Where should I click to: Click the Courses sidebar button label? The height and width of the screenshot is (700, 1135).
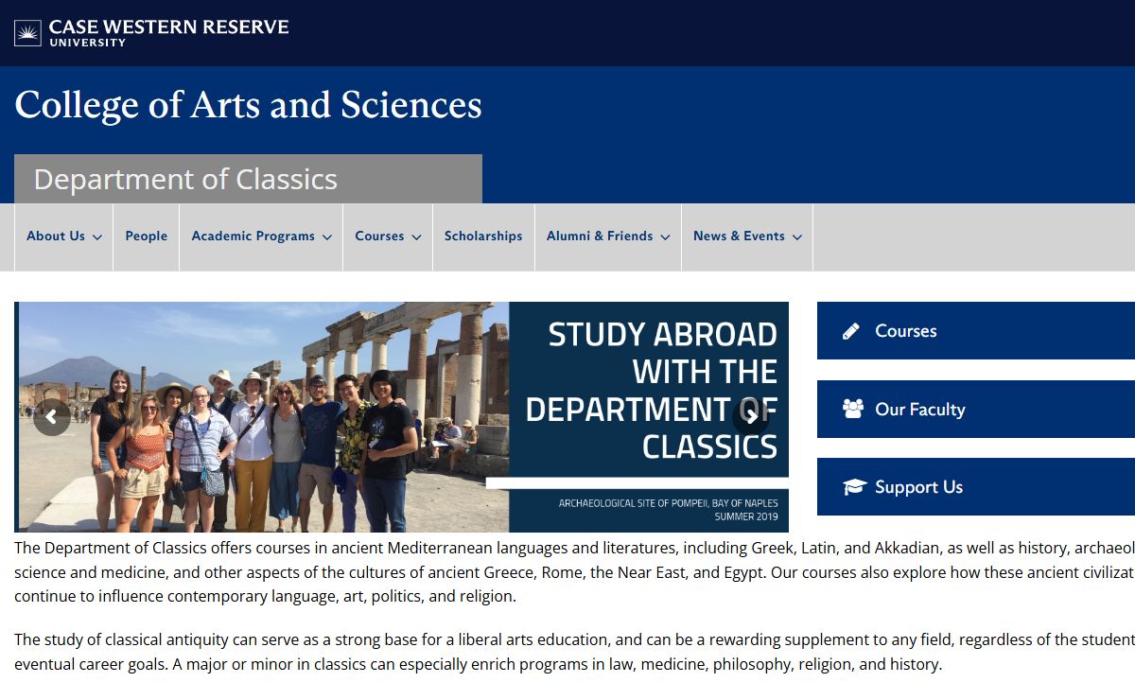click(x=906, y=331)
